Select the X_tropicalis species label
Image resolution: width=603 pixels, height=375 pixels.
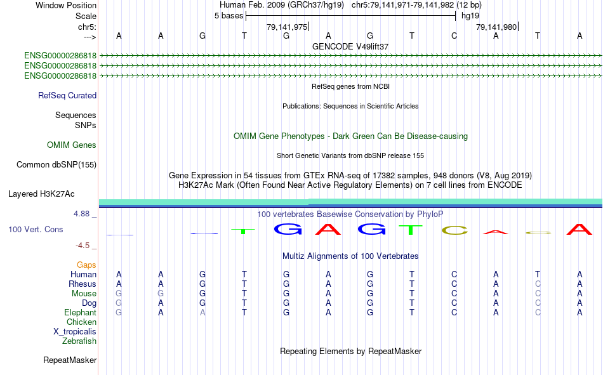[x=75, y=332]
